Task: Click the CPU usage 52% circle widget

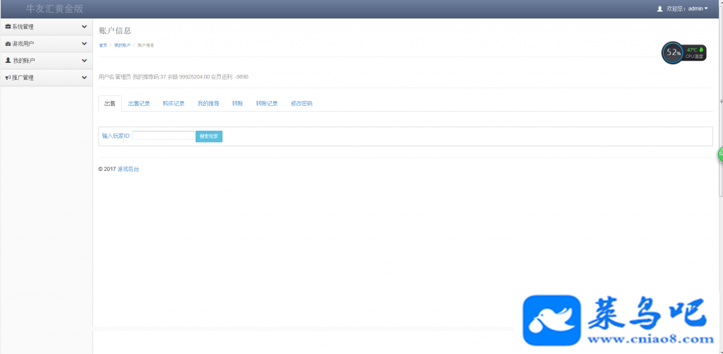Action: coord(673,52)
